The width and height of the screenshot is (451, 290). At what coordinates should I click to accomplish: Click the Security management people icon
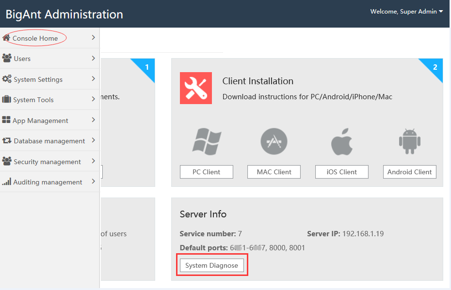pos(7,161)
